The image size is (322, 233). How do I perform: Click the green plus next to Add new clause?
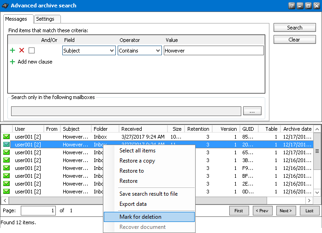point(12,62)
